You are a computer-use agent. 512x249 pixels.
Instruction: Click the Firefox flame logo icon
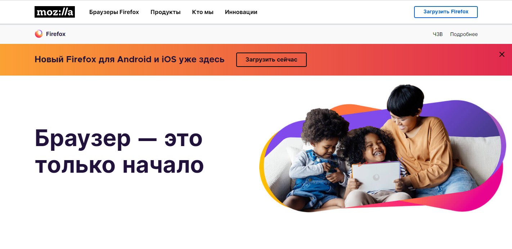click(x=39, y=34)
